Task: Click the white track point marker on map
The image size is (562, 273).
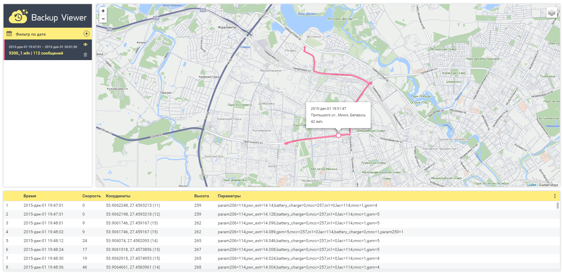Action: 339,135
